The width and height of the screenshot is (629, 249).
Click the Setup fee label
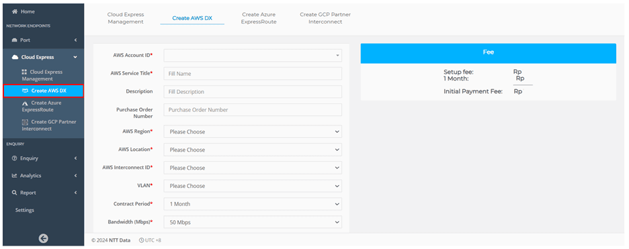[x=458, y=72]
